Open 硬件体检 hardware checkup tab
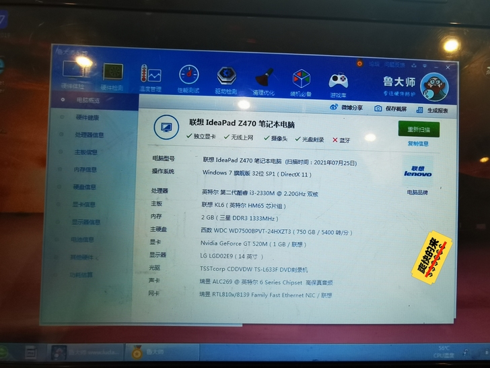Viewport: 490px width, 368px height. click(74, 74)
